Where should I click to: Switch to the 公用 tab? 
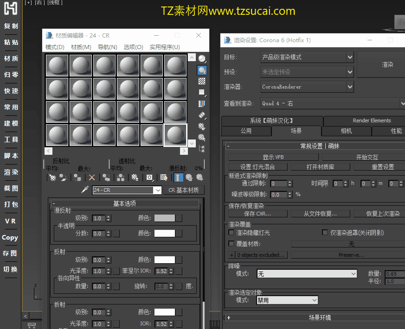(x=246, y=131)
